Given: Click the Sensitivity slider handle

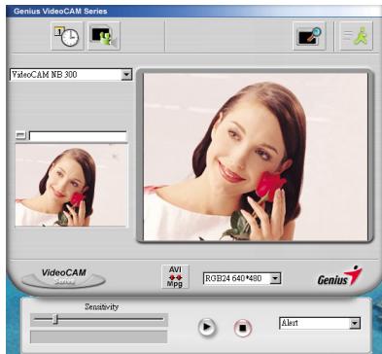Looking at the screenshot, I should 55,319.
